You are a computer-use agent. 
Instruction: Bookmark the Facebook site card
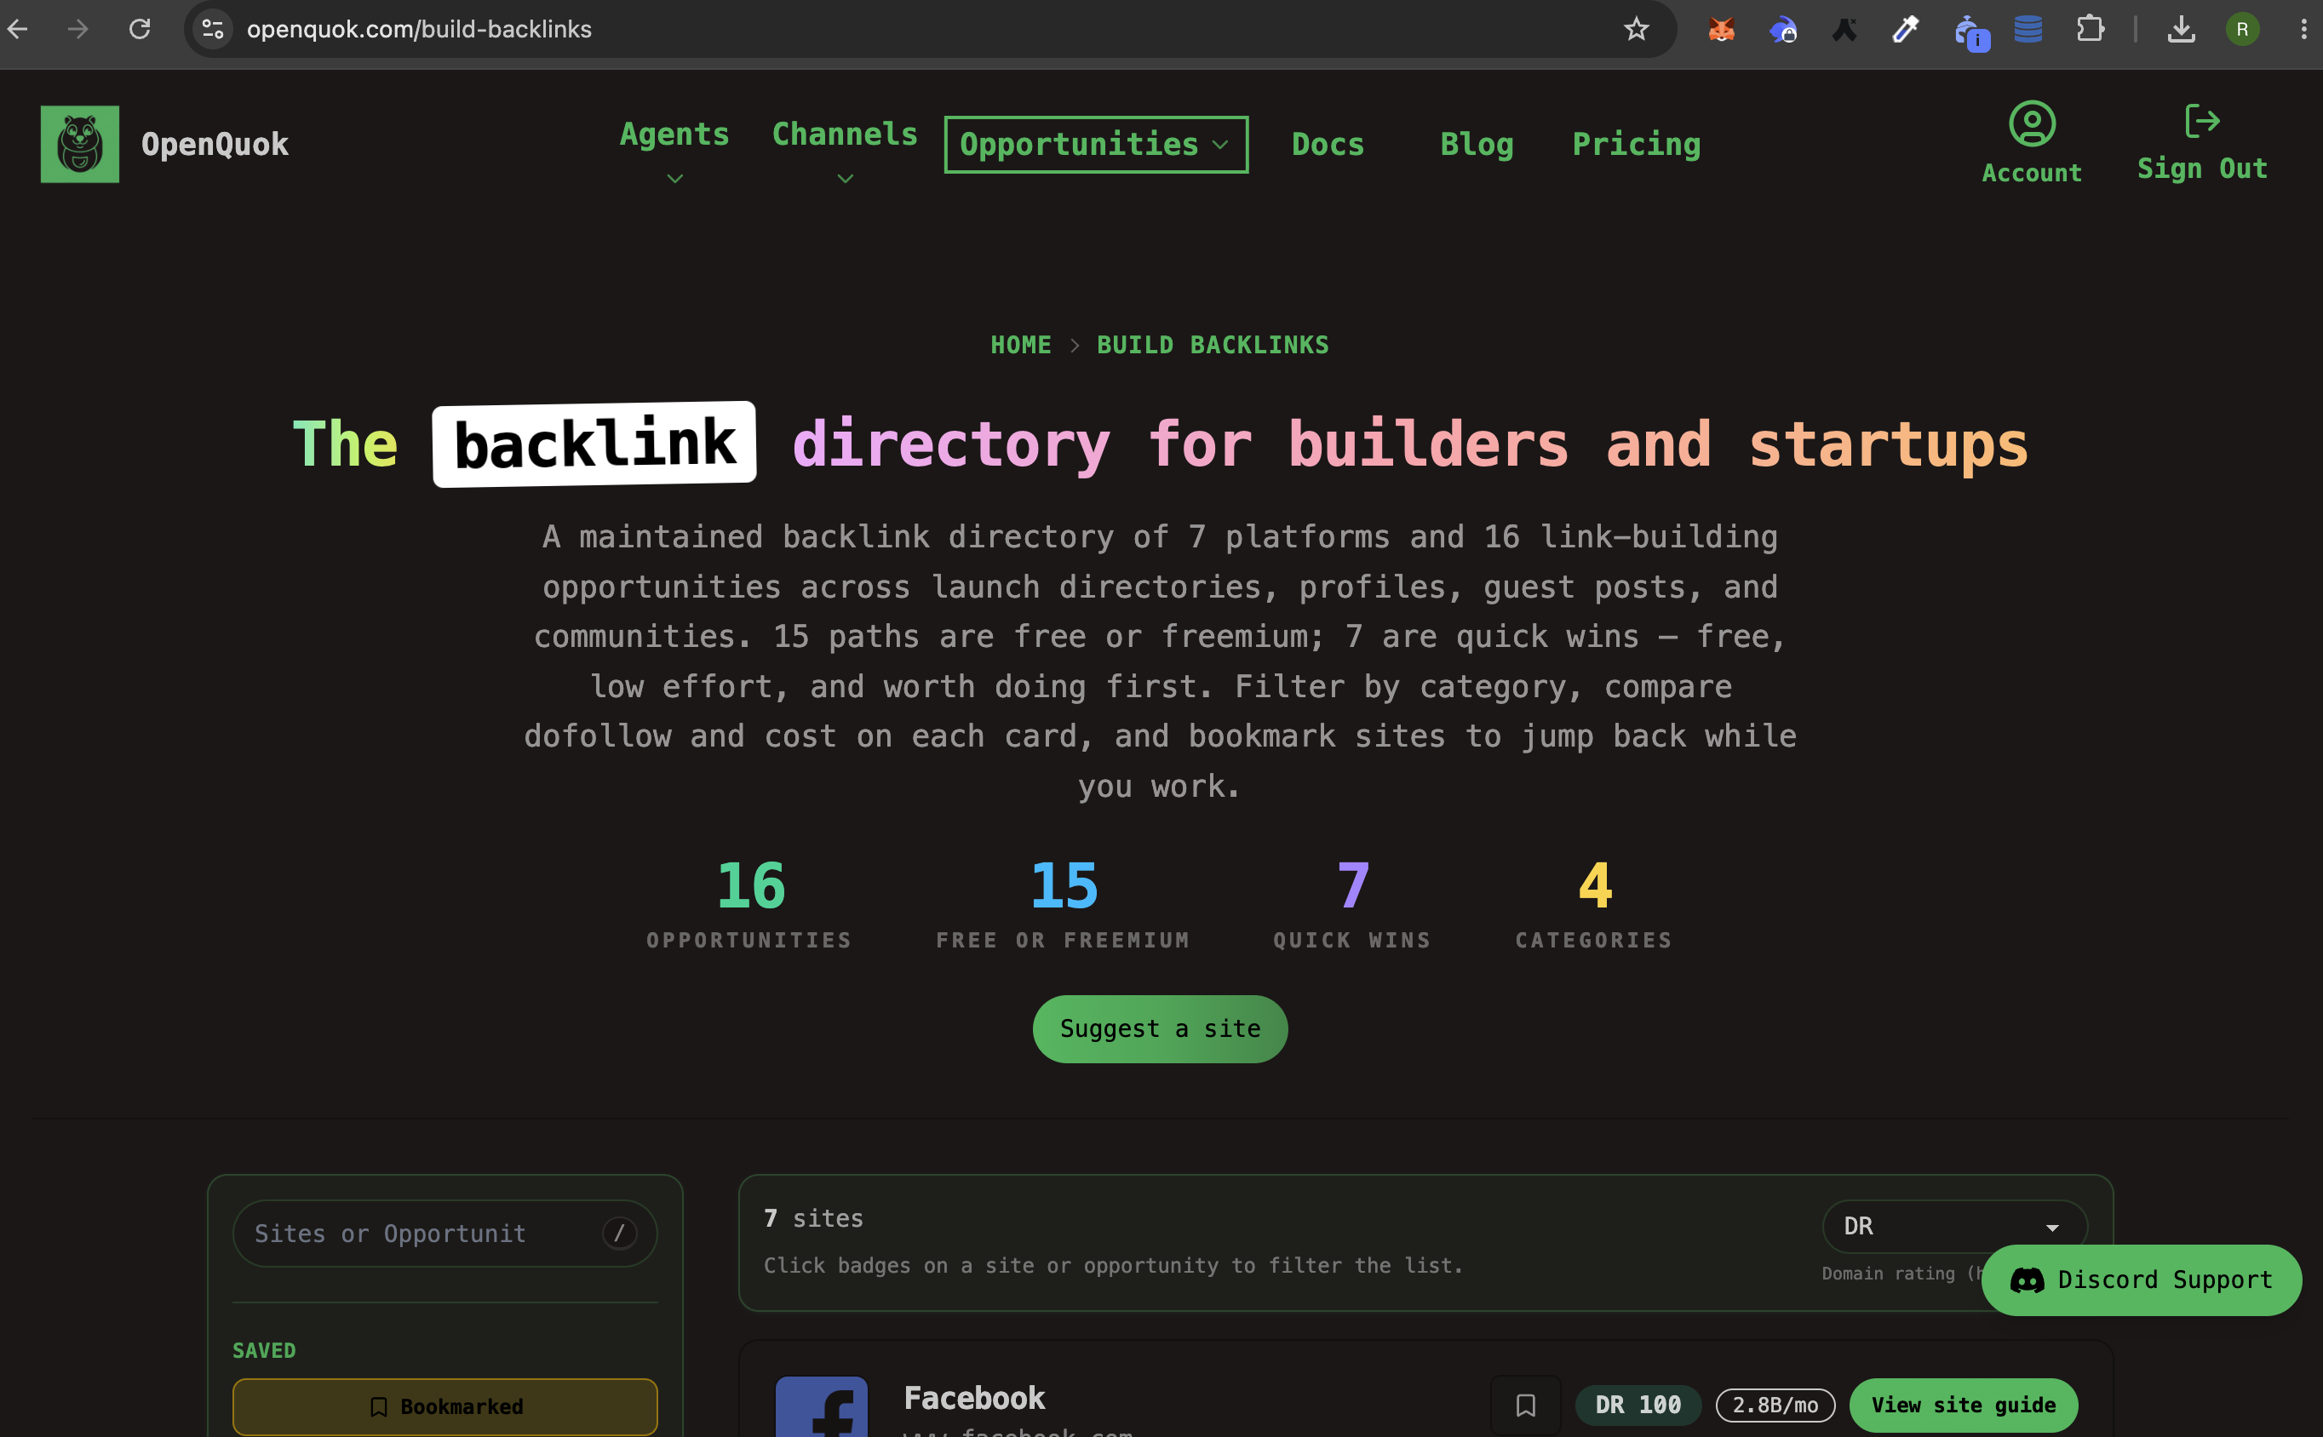pyautogui.click(x=1526, y=1405)
